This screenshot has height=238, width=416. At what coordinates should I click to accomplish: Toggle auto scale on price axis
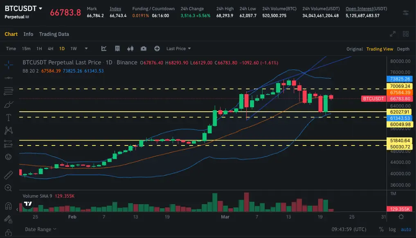coord(405,229)
